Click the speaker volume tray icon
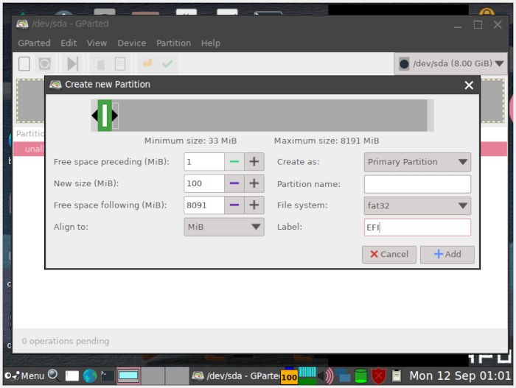Viewport: 516px width, 388px height. (326, 375)
